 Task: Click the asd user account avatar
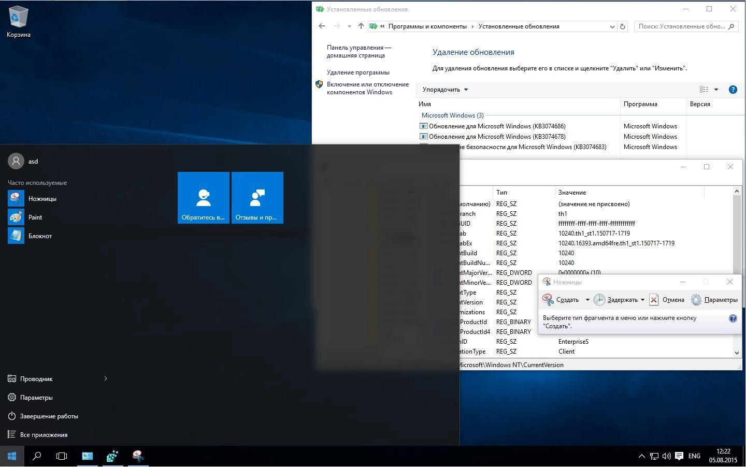16,161
